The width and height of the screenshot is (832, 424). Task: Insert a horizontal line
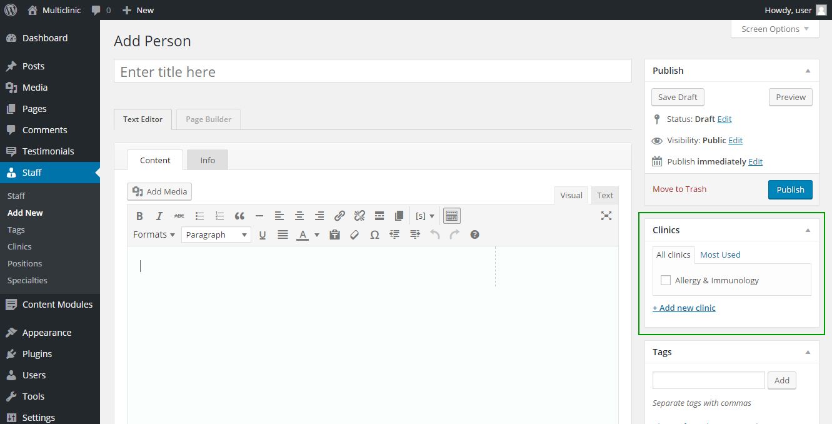(259, 216)
